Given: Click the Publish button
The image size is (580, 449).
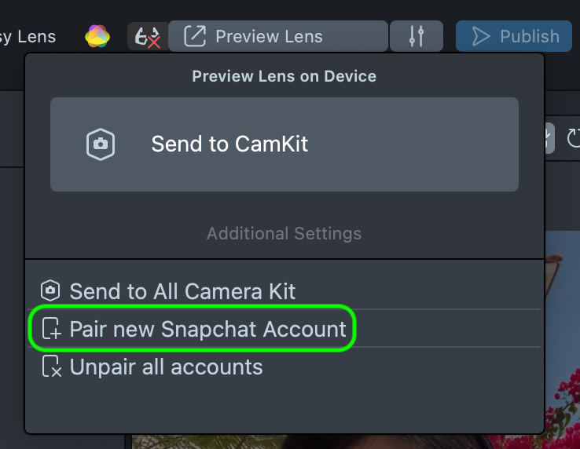Looking at the screenshot, I should point(514,36).
